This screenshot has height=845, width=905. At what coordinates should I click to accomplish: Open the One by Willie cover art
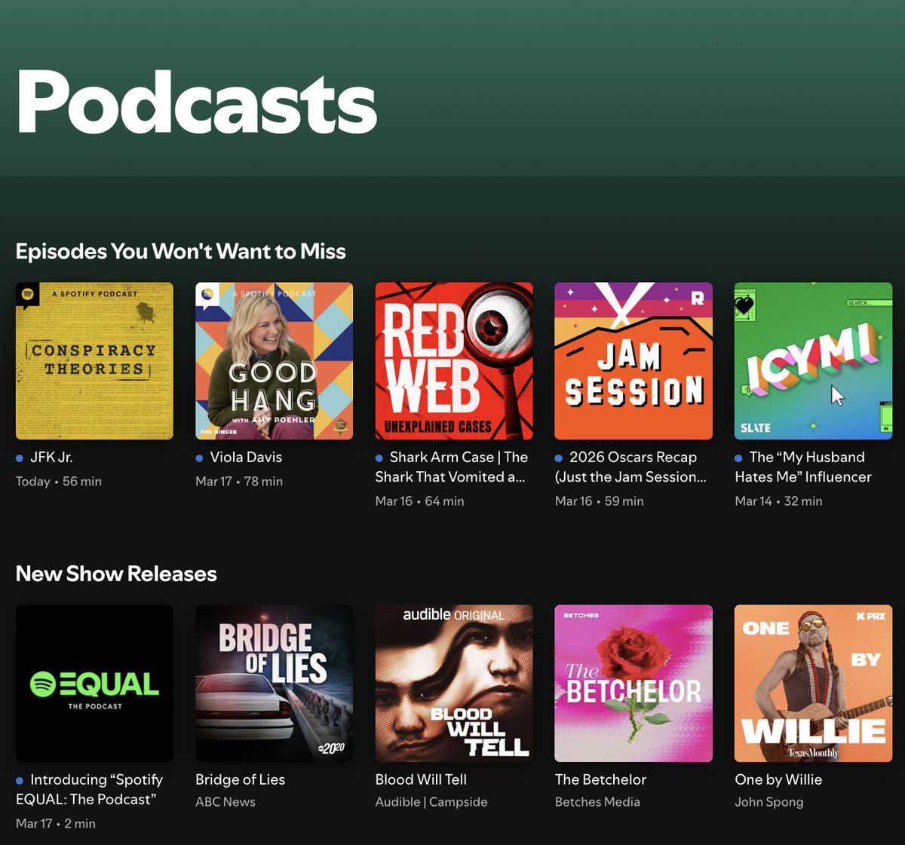click(814, 684)
